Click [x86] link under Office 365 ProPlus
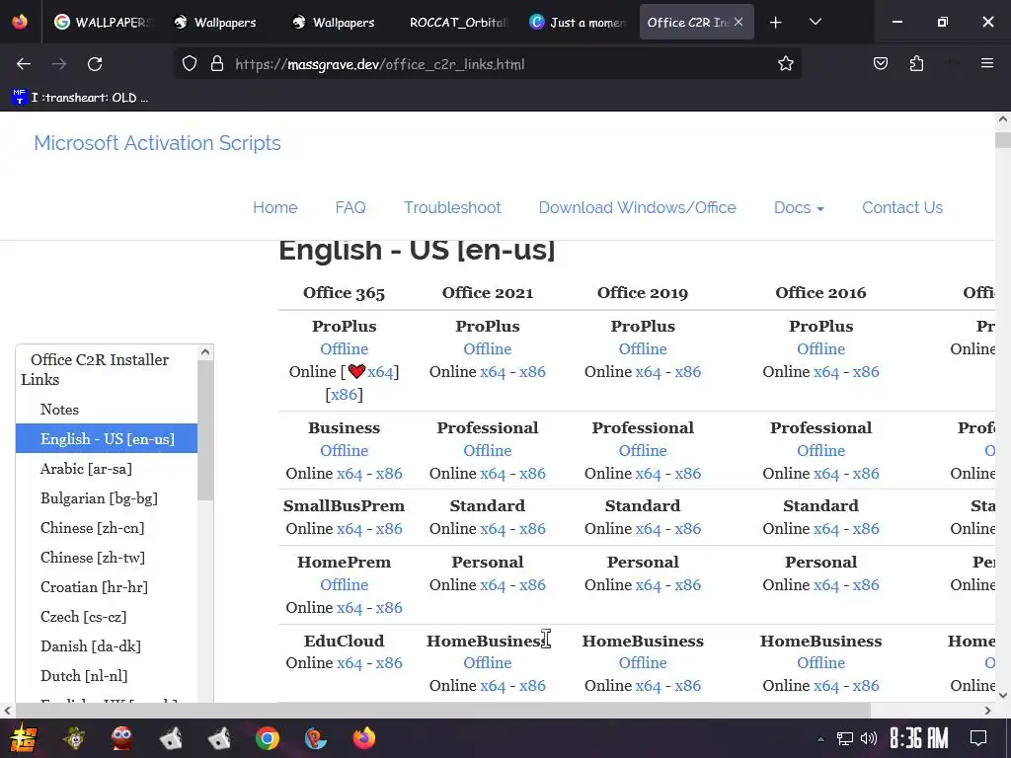Screen dimensions: 1011x758 [345, 395]
